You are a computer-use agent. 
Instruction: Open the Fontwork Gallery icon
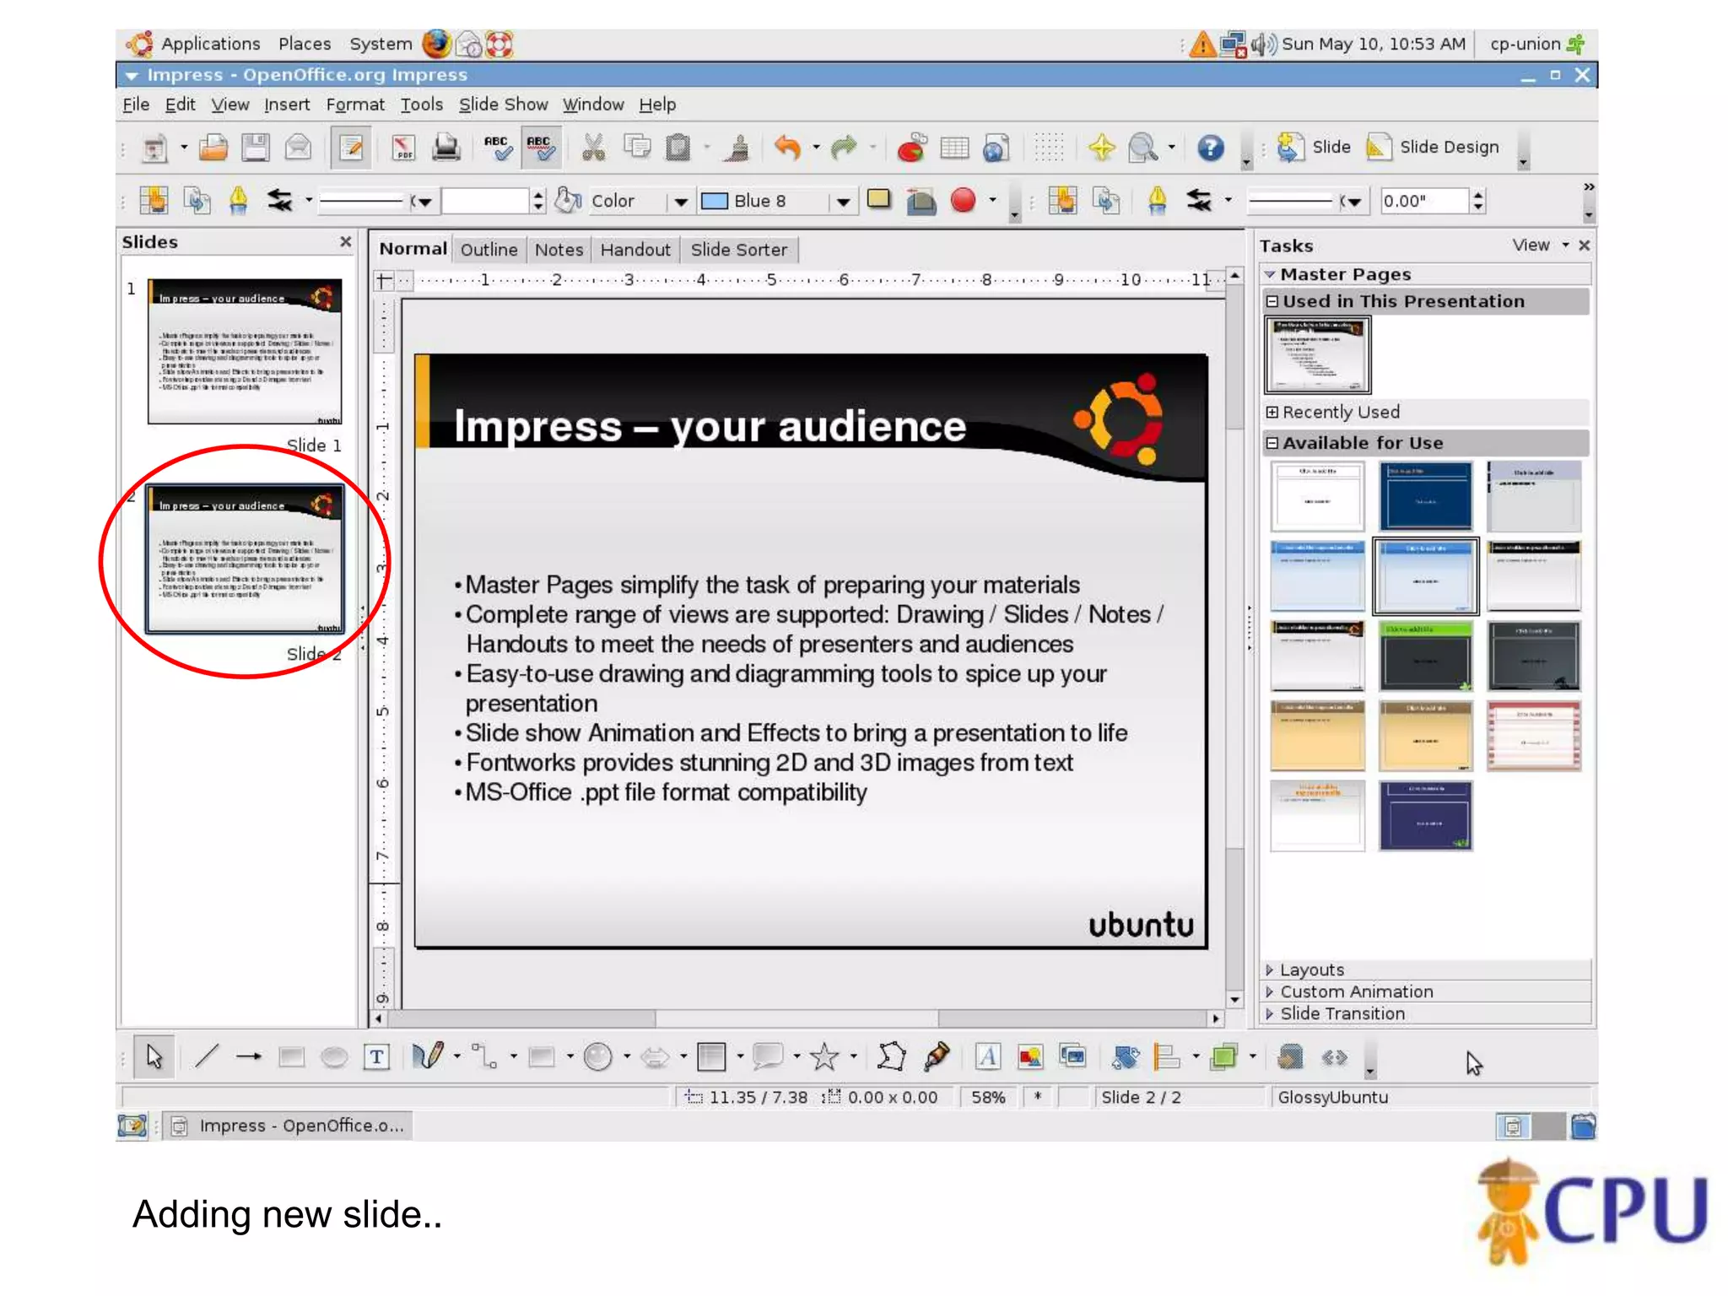click(x=987, y=1056)
